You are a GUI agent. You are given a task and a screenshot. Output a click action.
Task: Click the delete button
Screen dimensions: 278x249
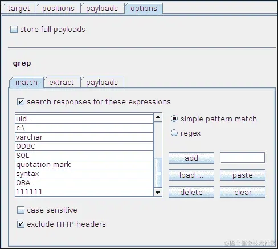(x=191, y=192)
